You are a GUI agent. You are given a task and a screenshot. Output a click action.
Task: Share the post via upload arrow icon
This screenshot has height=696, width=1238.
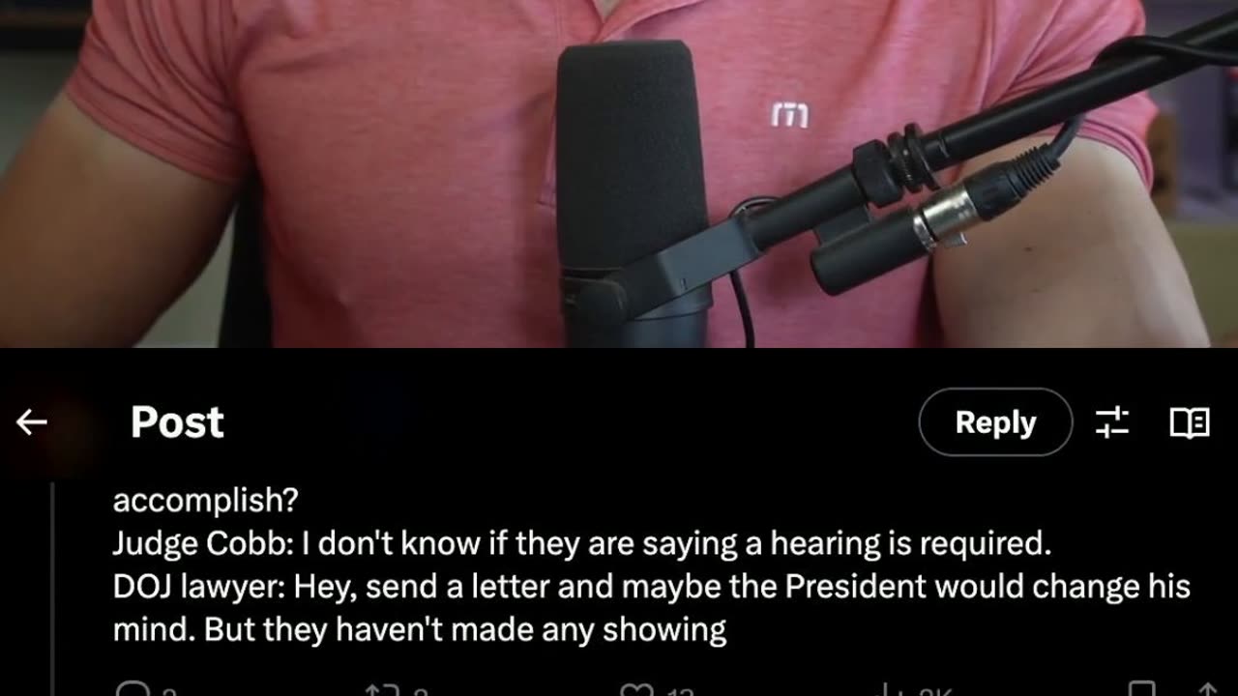(1206, 690)
